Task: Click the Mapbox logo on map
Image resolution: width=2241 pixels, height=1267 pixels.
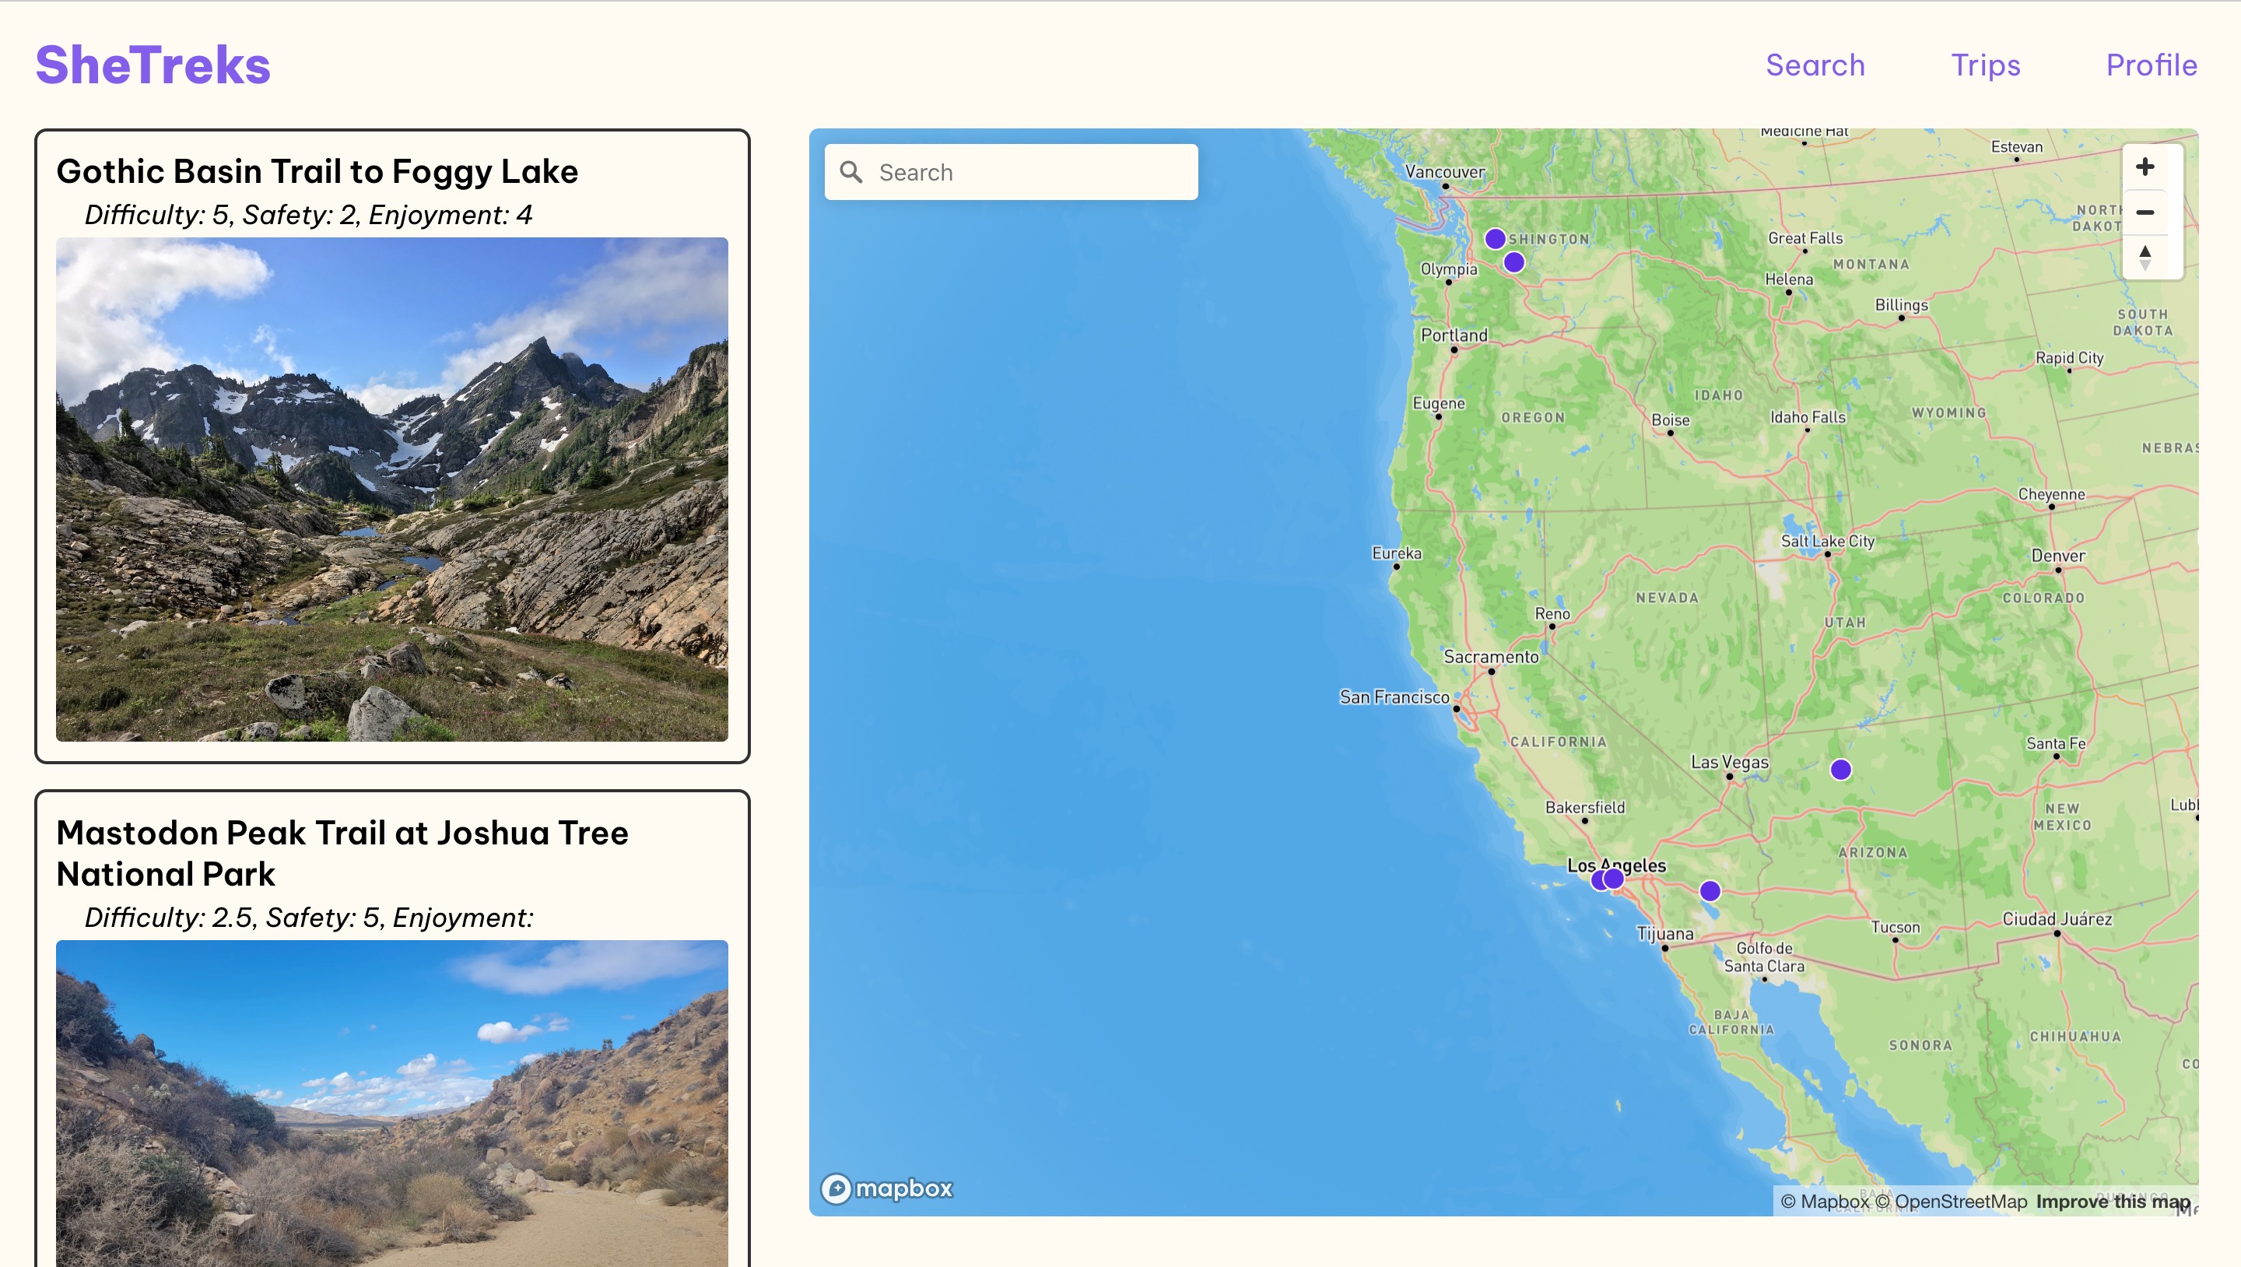Action: 887,1188
